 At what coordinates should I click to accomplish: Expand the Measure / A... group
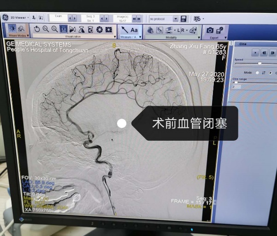(140, 37)
